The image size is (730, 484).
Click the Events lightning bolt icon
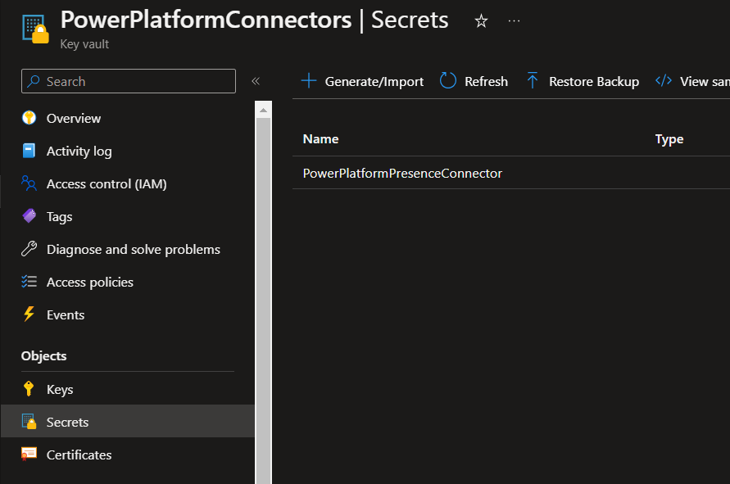click(x=29, y=314)
